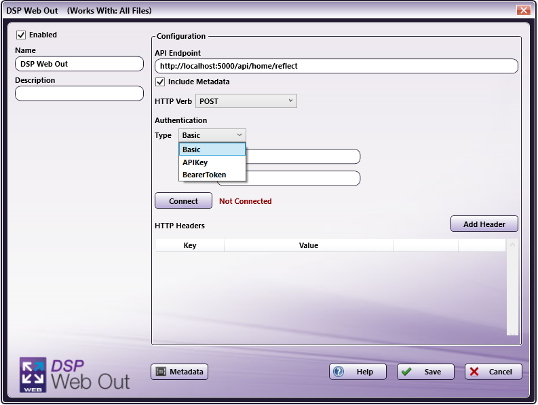The width and height of the screenshot is (538, 405).
Task: Click the second authentication credential field
Action: click(303, 178)
